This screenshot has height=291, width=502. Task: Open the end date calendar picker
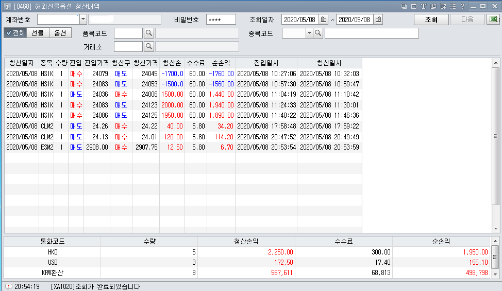[x=378, y=20]
